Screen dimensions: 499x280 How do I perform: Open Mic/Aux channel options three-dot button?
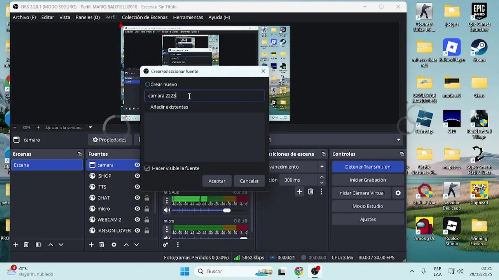point(167,201)
